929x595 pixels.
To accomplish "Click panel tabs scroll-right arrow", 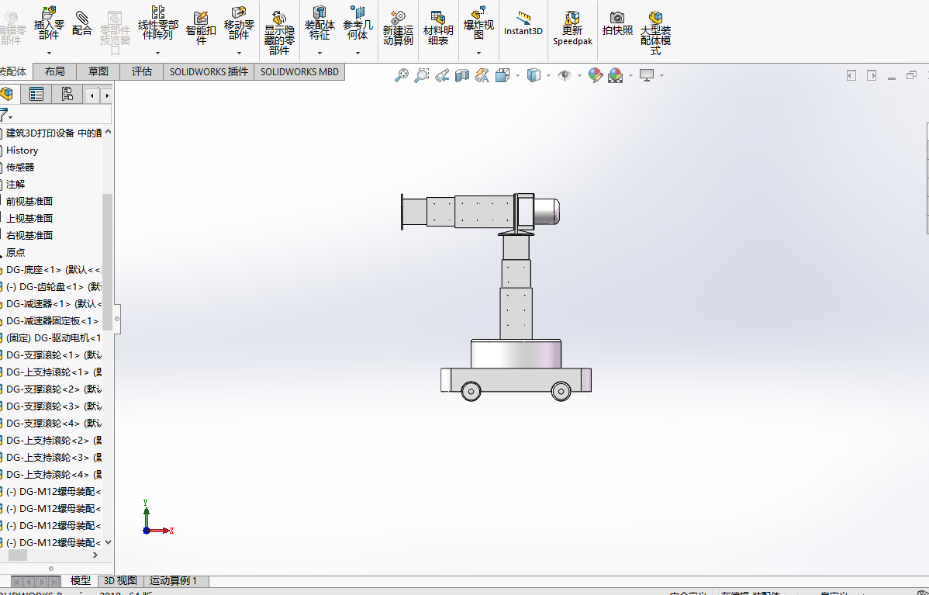I will tap(107, 95).
